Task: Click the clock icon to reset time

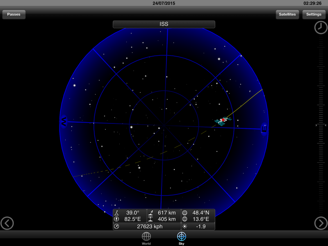Action: click(321, 27)
